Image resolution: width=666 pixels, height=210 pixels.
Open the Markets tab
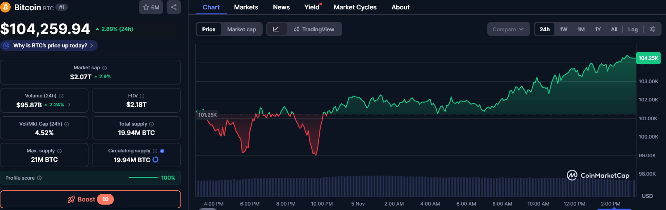click(x=246, y=7)
